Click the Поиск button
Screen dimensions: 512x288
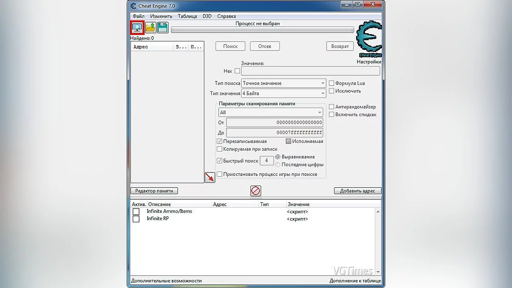(230, 46)
